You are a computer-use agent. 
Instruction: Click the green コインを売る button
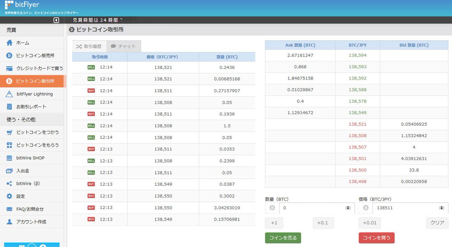click(x=283, y=238)
